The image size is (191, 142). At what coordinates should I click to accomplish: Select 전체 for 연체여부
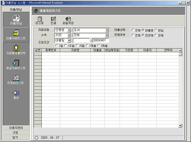coord(133,35)
